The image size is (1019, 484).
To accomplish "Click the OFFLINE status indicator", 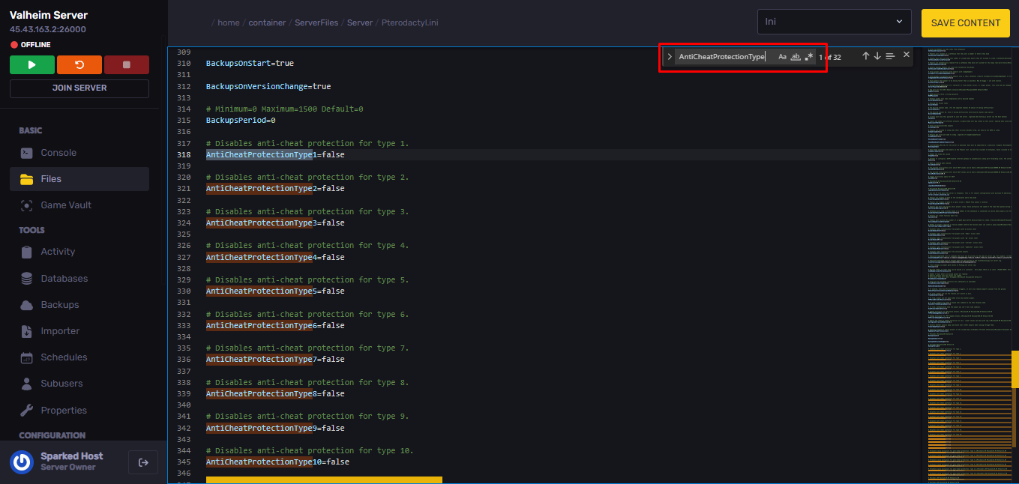I will (31, 45).
